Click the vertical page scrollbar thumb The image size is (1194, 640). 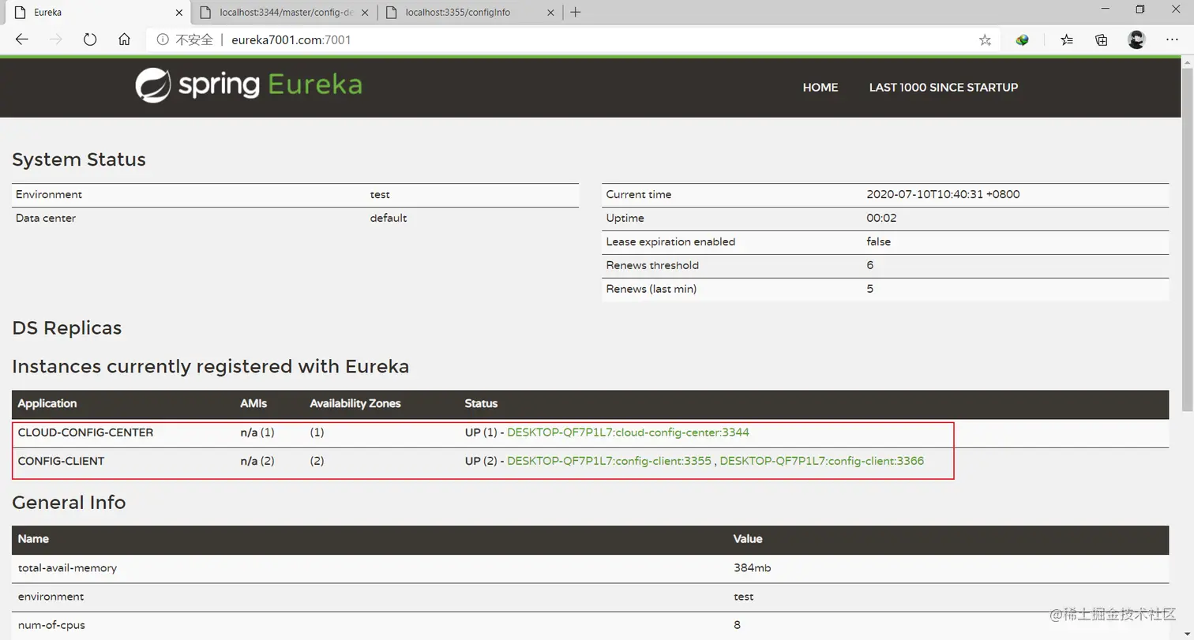1187,238
